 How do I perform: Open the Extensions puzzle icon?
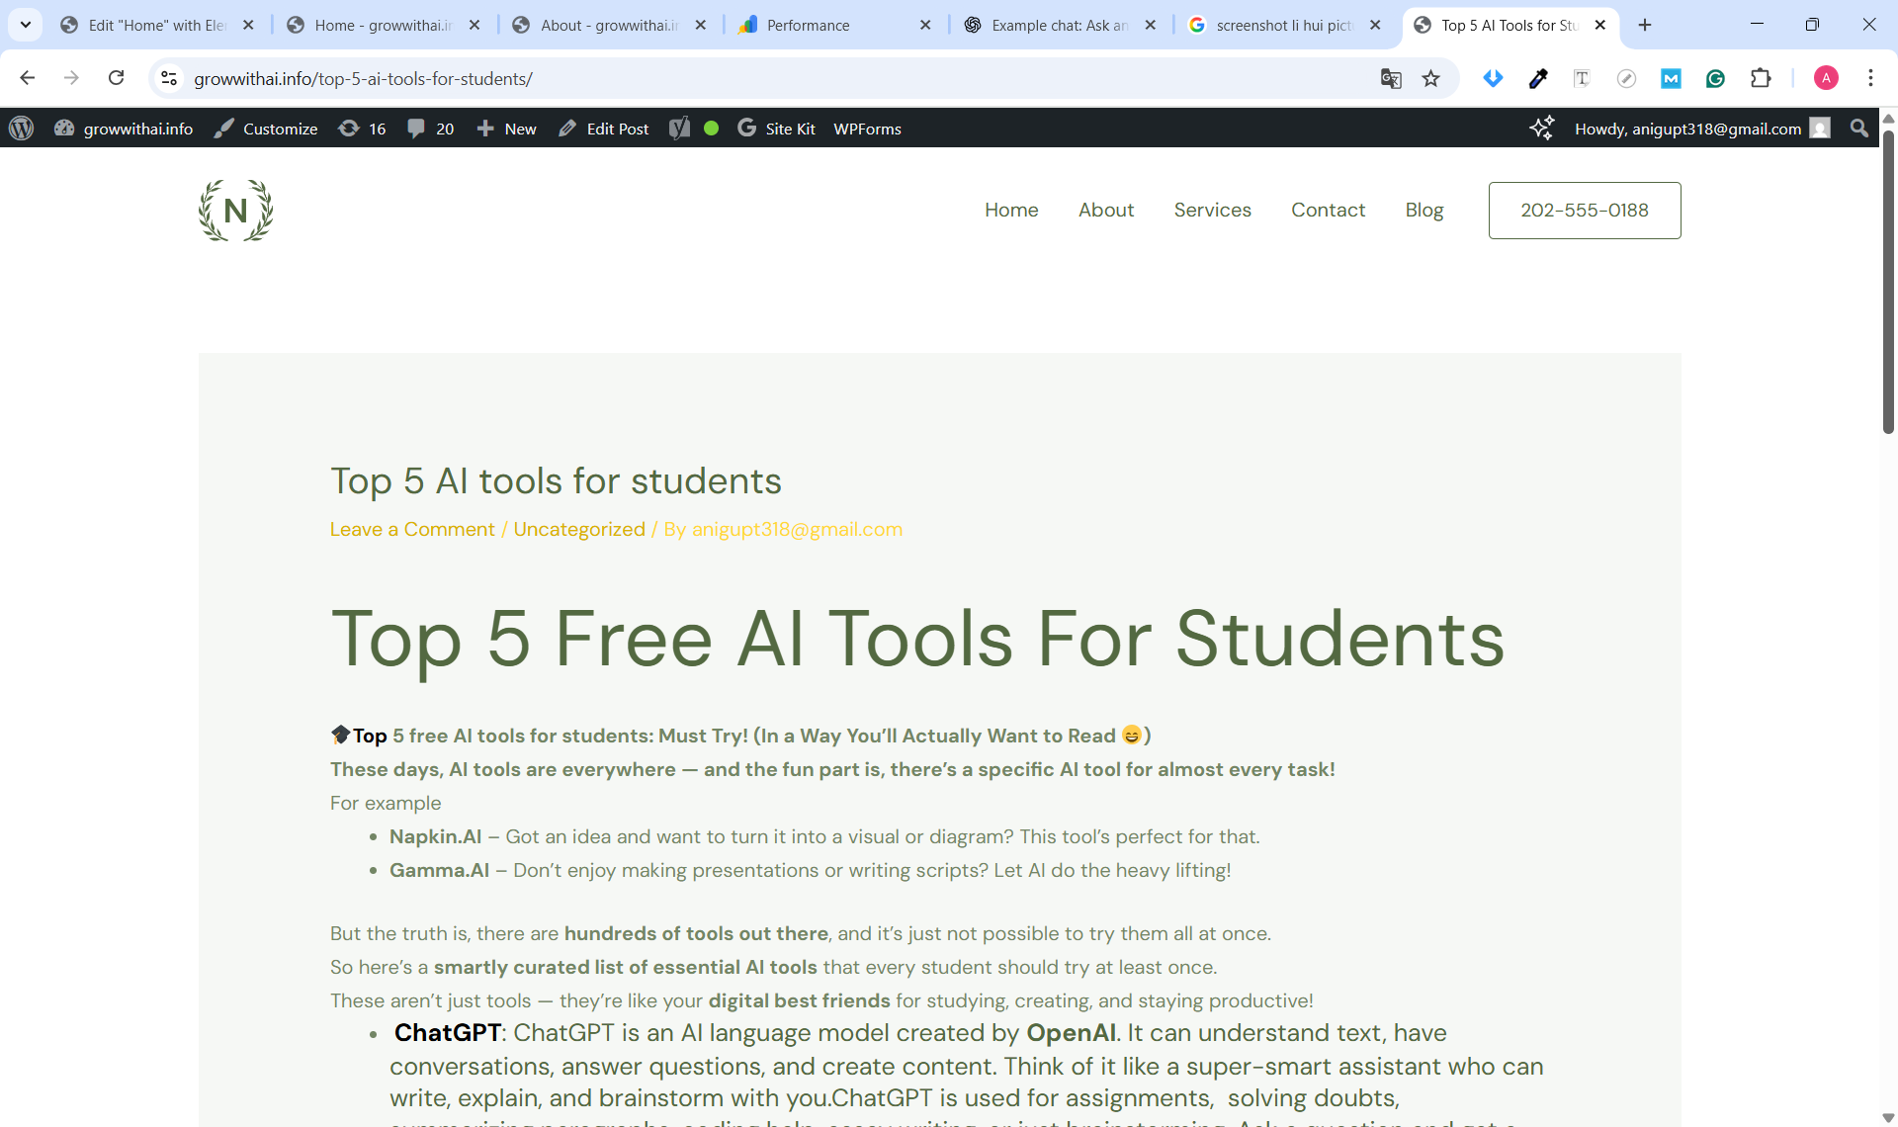point(1761,78)
